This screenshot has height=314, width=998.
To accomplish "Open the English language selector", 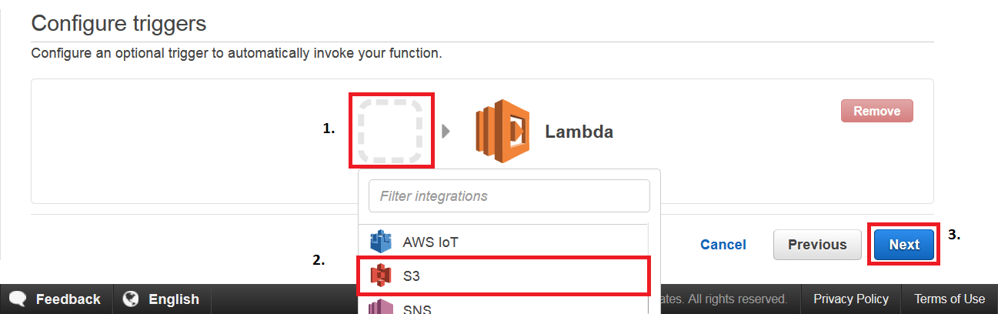I will 173,299.
